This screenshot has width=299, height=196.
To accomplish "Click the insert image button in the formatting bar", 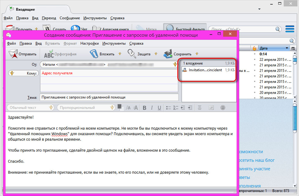I will tap(211, 108).
